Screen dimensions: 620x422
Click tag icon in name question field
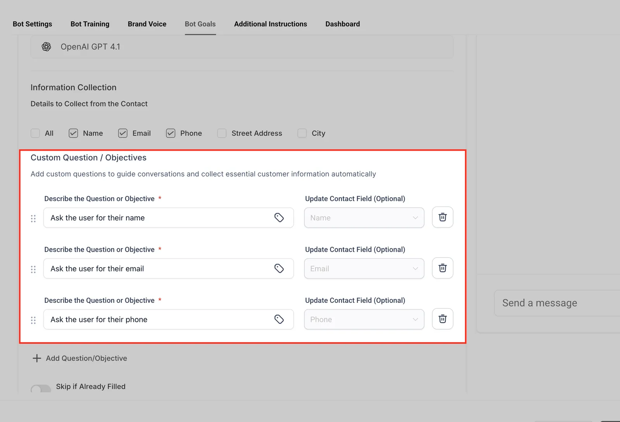[x=279, y=217]
